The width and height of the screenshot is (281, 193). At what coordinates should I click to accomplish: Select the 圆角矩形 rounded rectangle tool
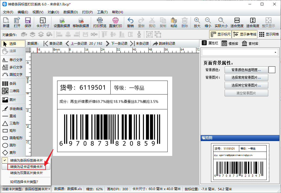point(13,138)
